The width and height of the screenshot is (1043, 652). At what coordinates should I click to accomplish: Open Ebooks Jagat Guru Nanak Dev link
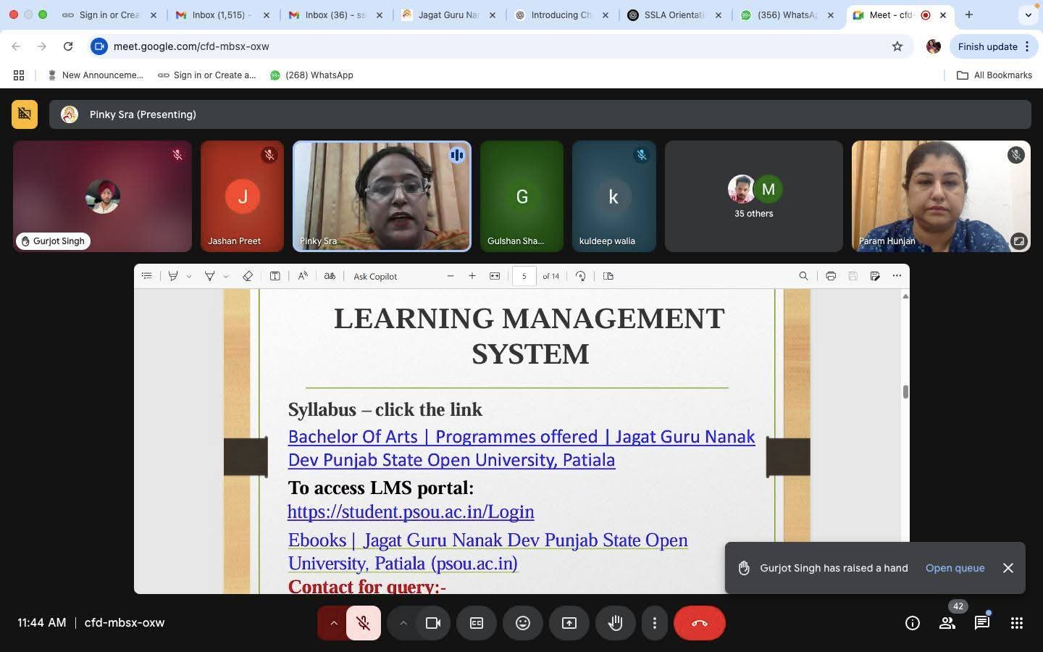487,551
